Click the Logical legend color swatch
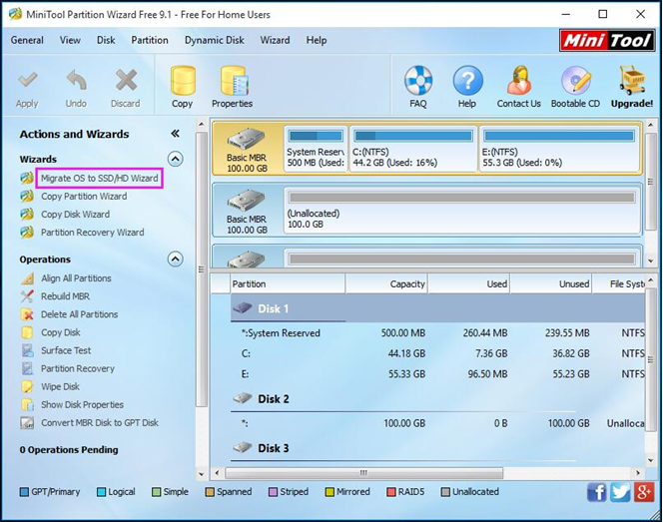This screenshot has width=663, height=522. (x=101, y=492)
